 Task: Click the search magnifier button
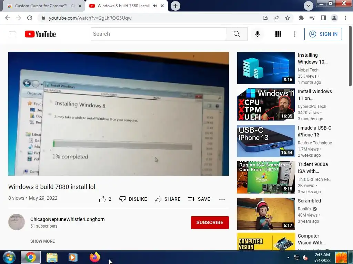point(236,34)
